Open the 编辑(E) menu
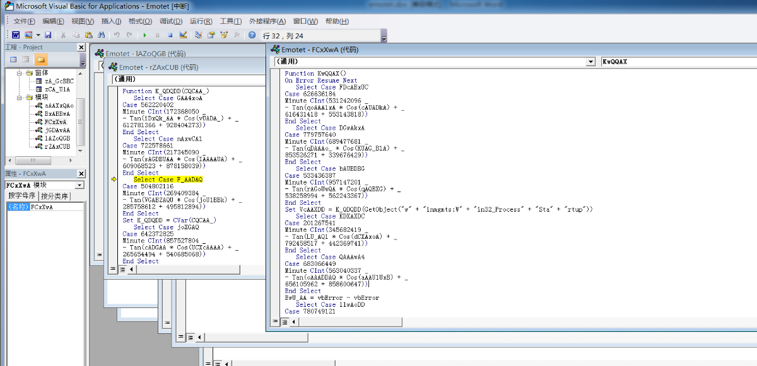The image size is (757, 366). pos(53,21)
